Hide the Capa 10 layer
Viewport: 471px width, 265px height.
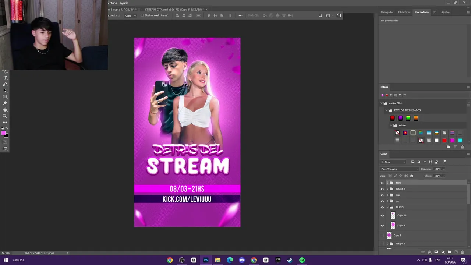tap(382, 216)
